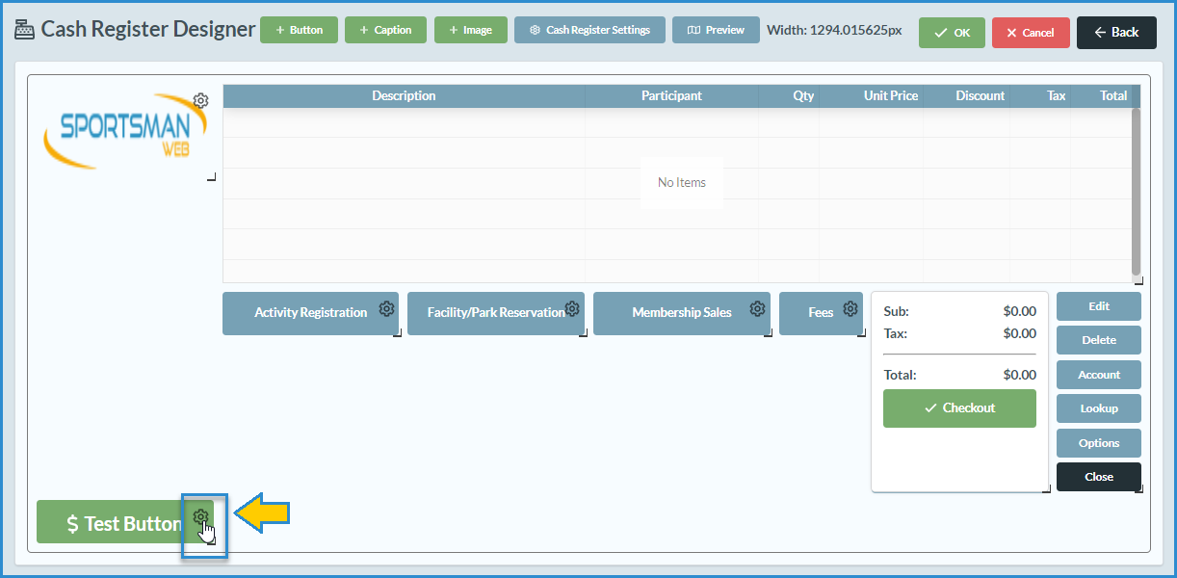Click resize handle of the items grid
This screenshot has height=578, width=1177.
click(x=1138, y=281)
